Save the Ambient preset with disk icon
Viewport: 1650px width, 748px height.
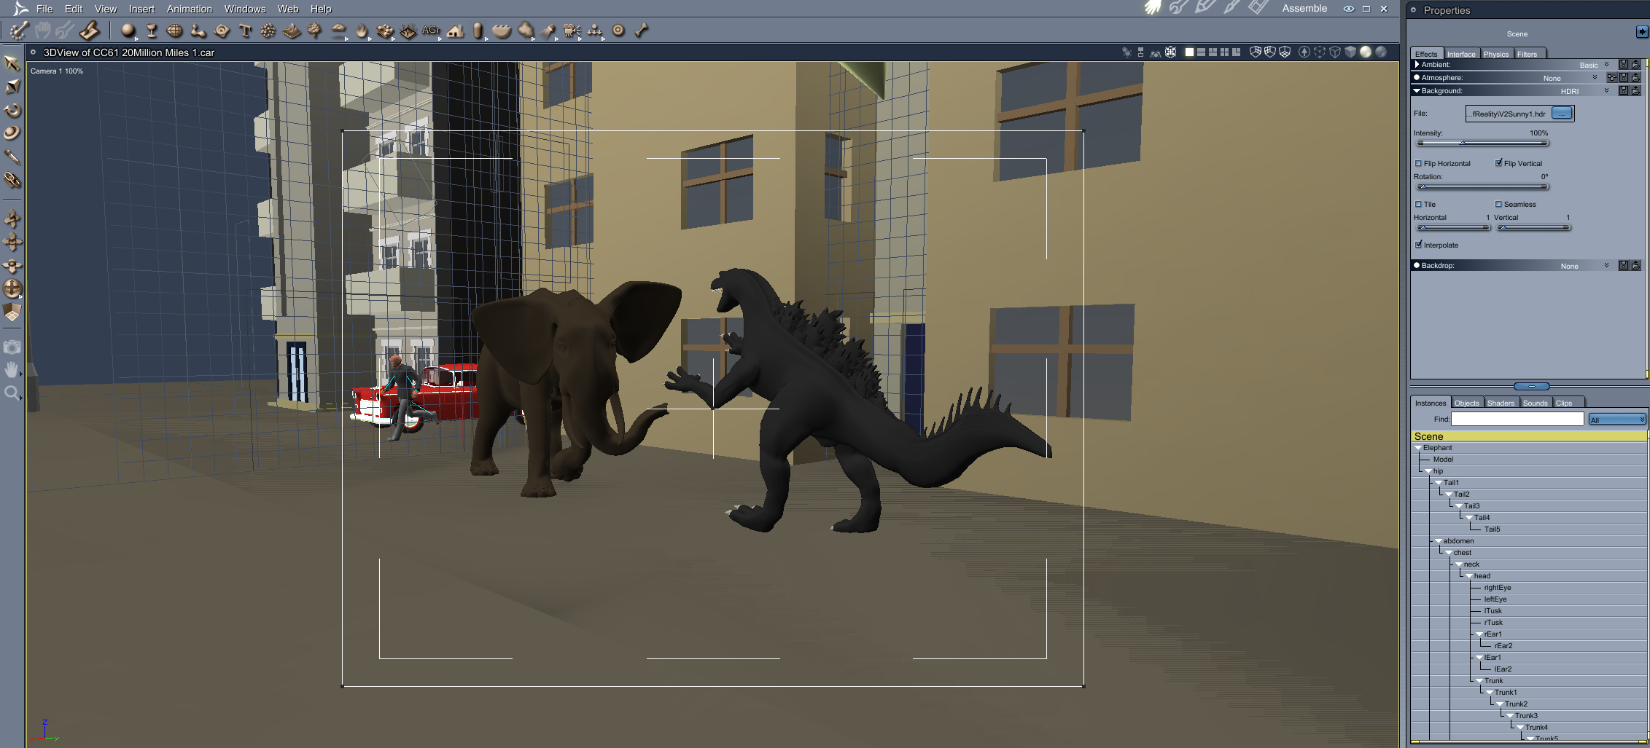tap(1624, 65)
